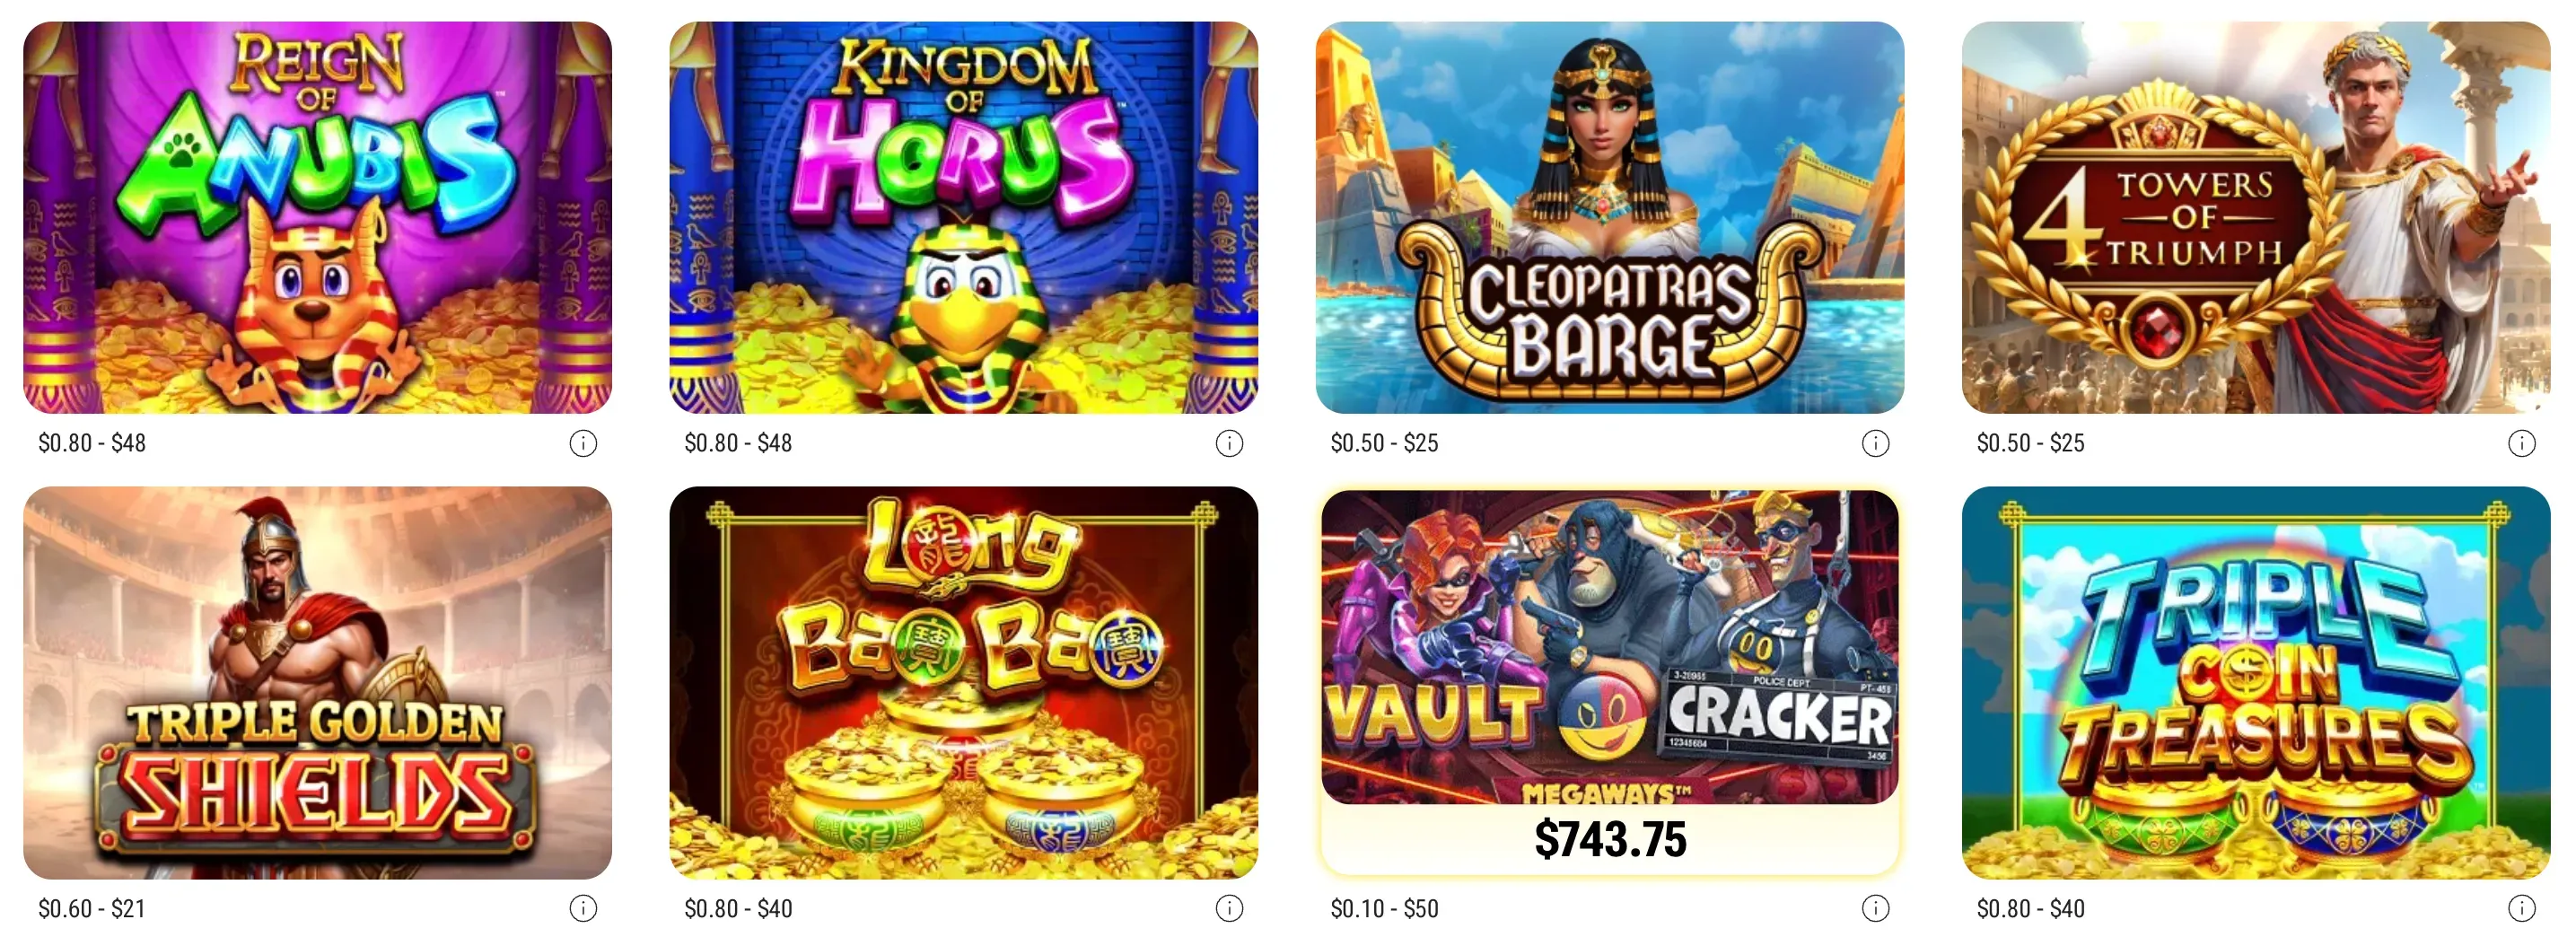
Task: Open Cleopatra's Barge game tile
Action: [x=1610, y=218]
